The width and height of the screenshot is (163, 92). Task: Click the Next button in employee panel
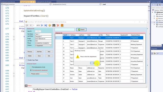click(x=49, y=52)
